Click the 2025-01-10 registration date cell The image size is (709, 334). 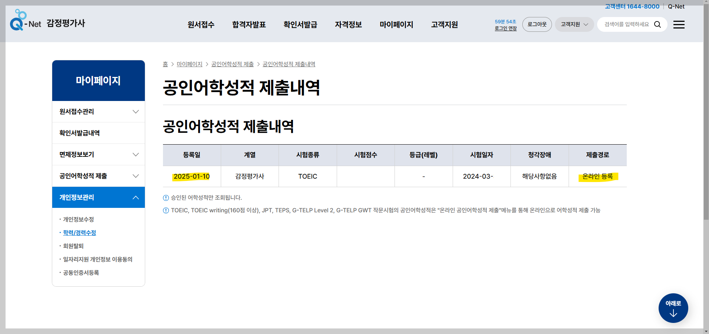(192, 176)
